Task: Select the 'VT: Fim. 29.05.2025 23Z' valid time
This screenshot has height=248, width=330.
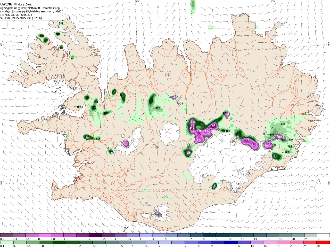Action: coord(16,18)
